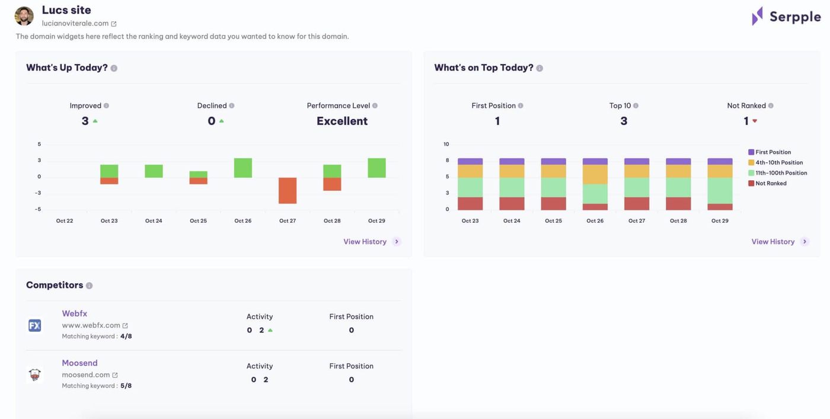Click www.webfx.com URL text
This screenshot has width=830, height=419.
pos(91,325)
